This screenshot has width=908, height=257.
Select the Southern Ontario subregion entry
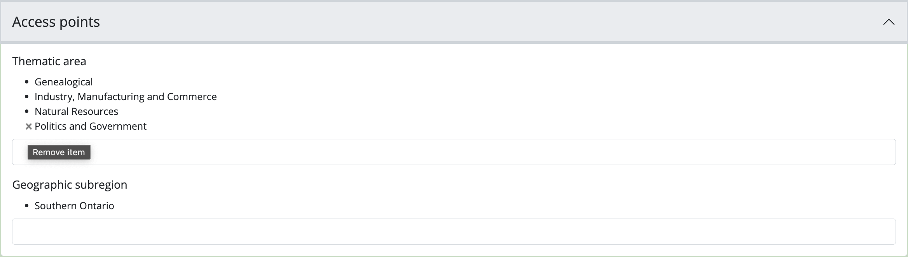[x=74, y=206]
